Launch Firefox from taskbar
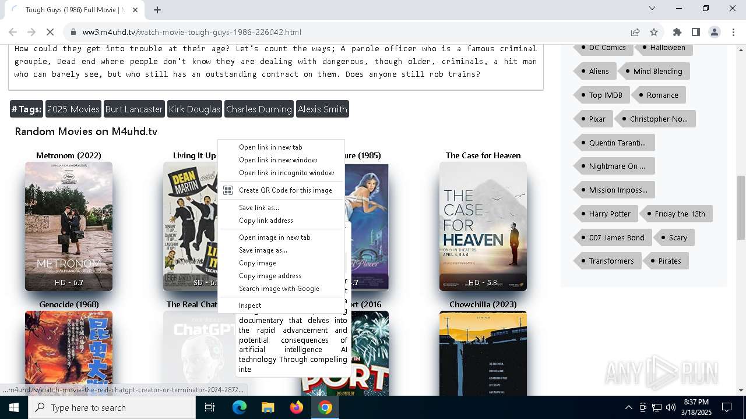Screen dimensions: 746x419 click(x=297, y=407)
